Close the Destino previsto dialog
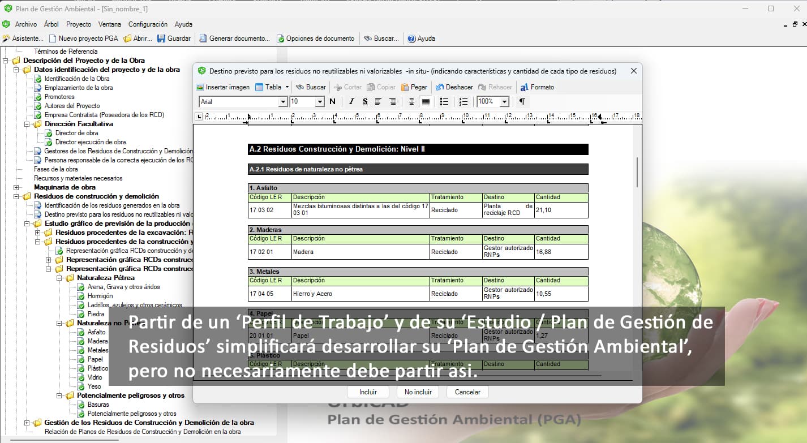The image size is (807, 443). point(634,71)
